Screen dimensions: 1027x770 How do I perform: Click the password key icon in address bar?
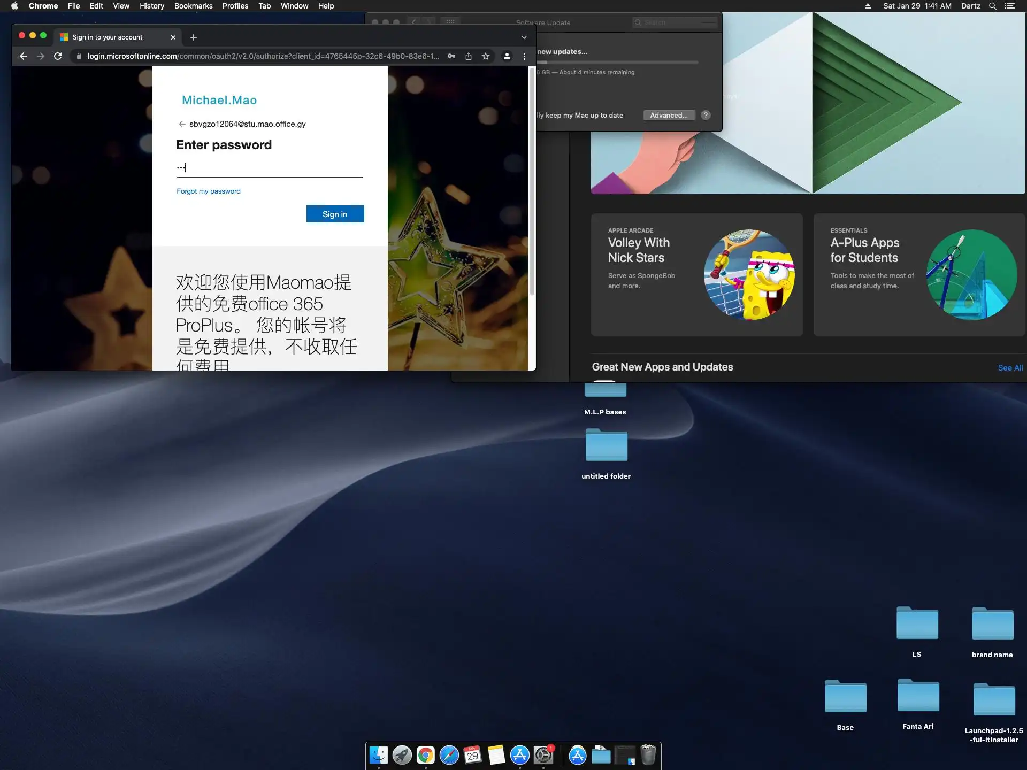[451, 56]
